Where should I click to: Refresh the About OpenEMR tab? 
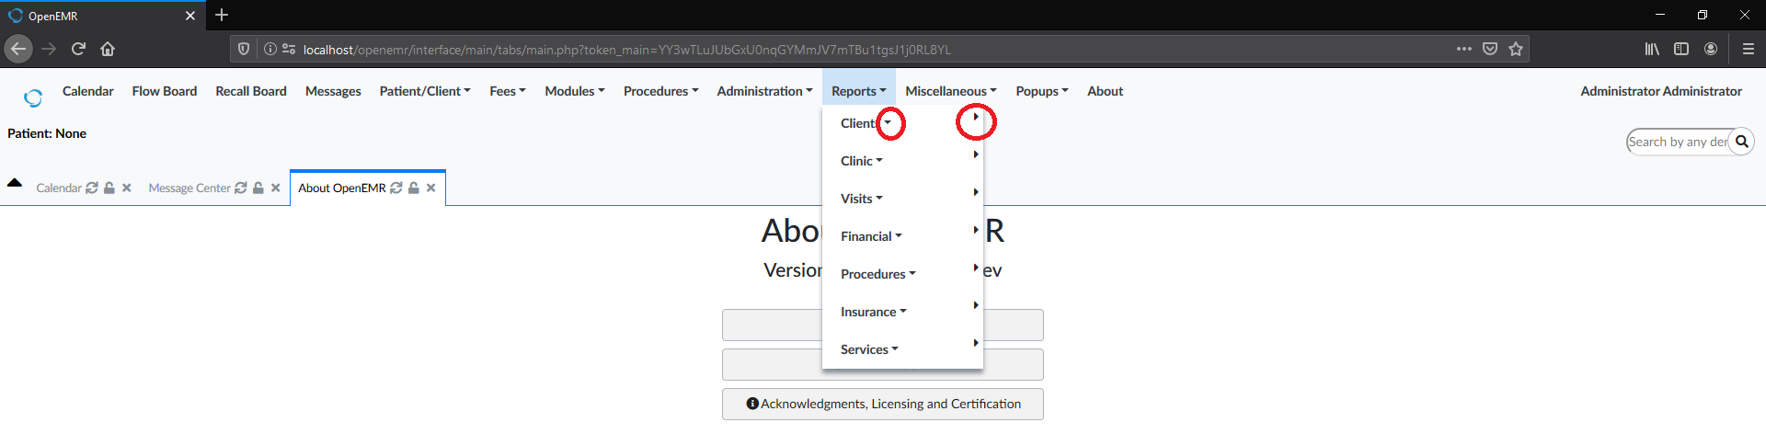click(x=396, y=188)
